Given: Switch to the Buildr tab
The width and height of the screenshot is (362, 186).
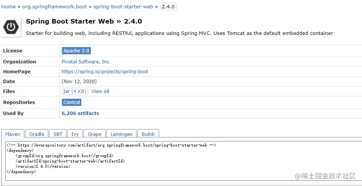Looking at the screenshot, I should [148, 134].
